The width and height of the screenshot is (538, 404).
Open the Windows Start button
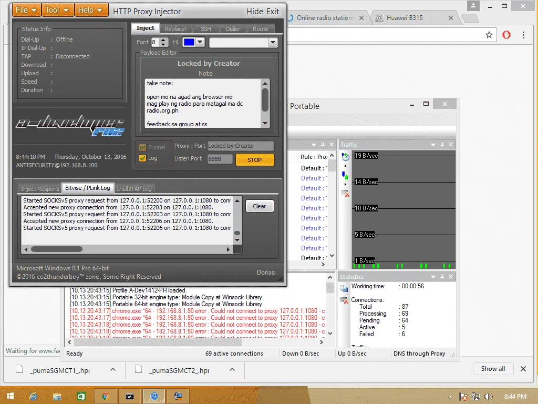(x=10, y=396)
